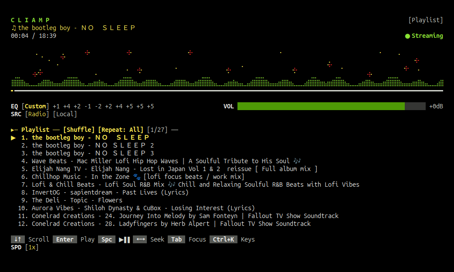Image resolution: width=454 pixels, height=272 pixels.
Task: Click the Tab key hint
Action: 176,239
